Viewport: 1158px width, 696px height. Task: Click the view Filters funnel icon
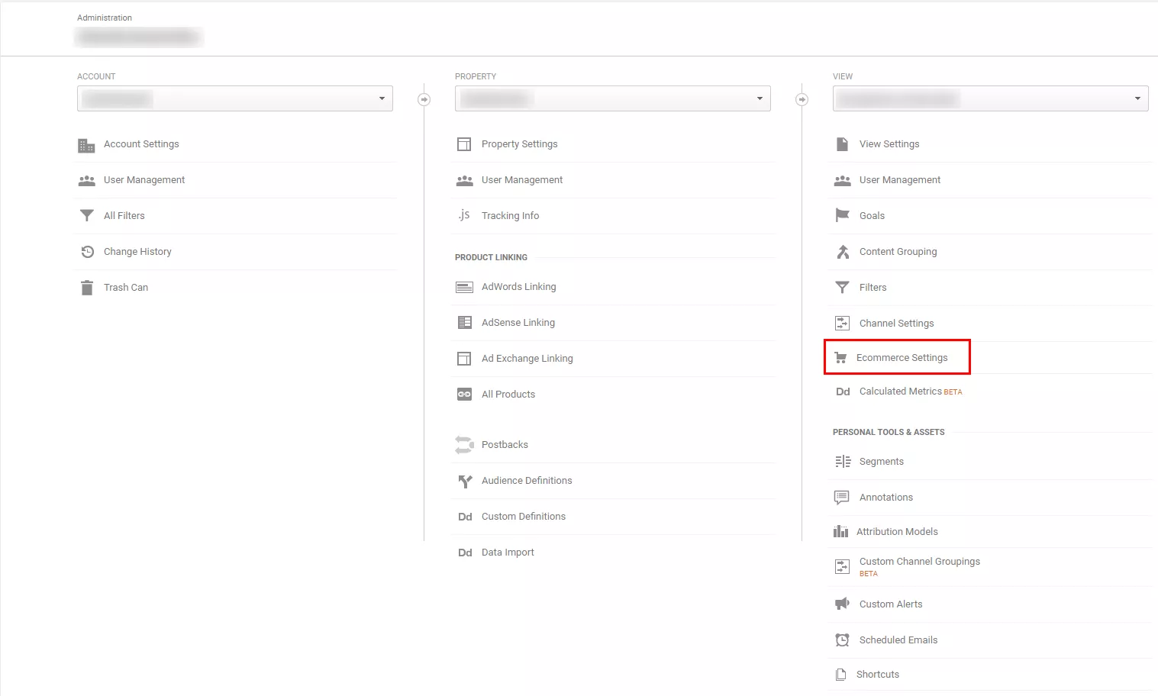(842, 288)
